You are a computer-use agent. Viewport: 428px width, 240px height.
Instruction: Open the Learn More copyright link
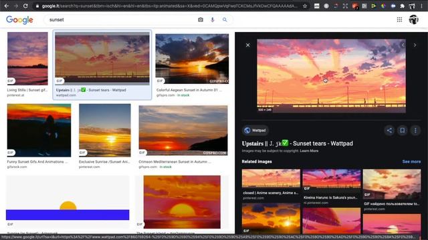click(x=309, y=151)
